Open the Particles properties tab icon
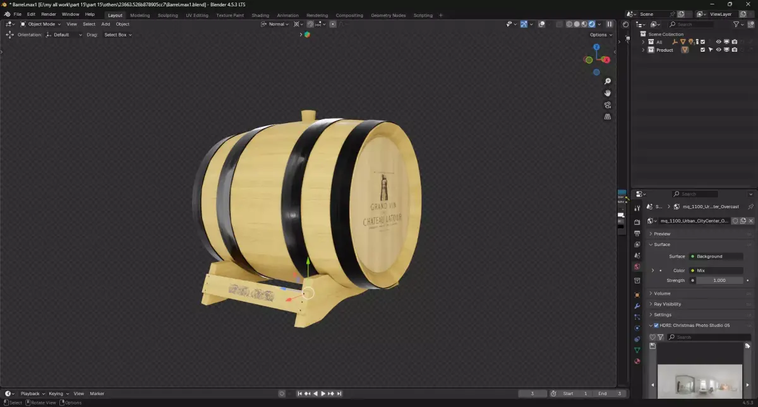The height and width of the screenshot is (407, 758). (x=637, y=317)
